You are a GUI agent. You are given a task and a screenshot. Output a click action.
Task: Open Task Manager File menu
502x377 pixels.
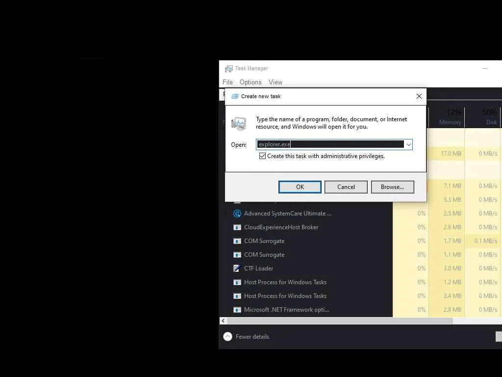[227, 82]
